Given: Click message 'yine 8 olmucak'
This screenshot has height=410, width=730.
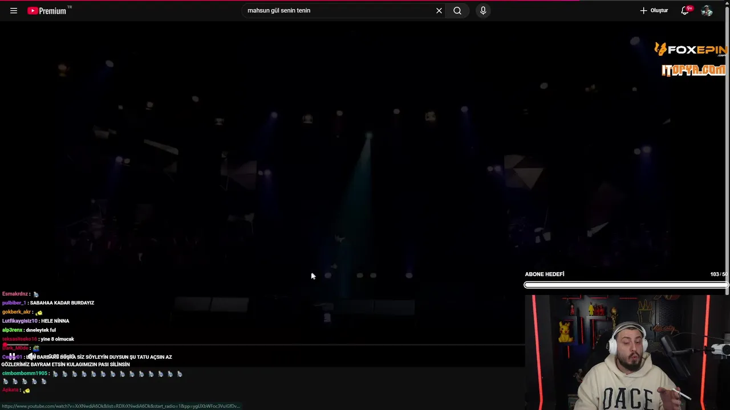Looking at the screenshot, I should click(x=57, y=339).
